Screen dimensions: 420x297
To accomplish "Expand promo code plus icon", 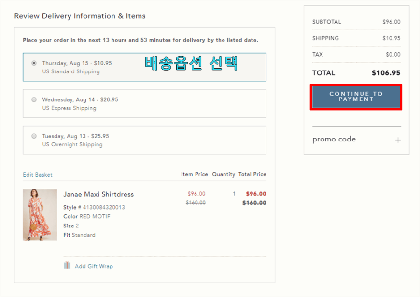I will pos(398,140).
